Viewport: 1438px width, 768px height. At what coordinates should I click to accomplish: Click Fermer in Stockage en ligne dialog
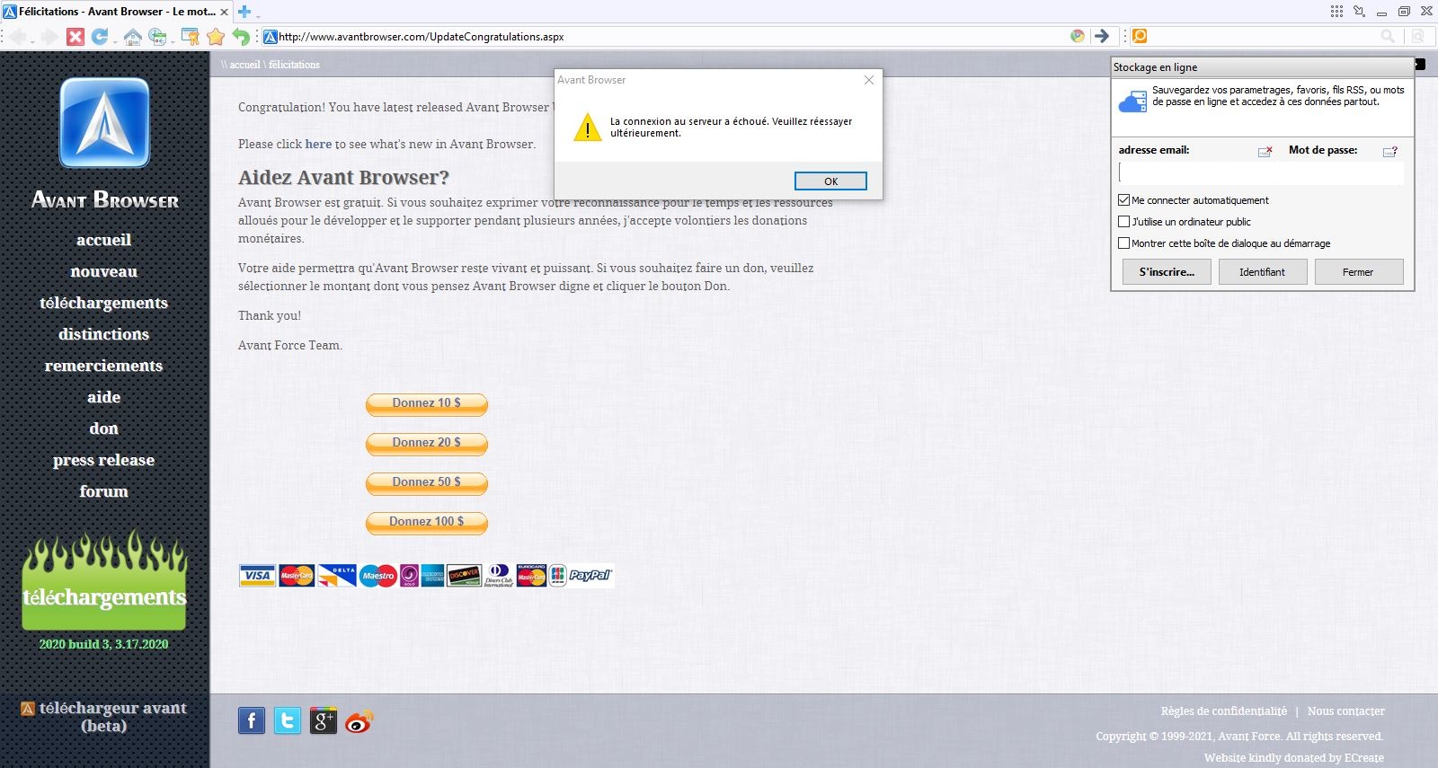coord(1359,272)
